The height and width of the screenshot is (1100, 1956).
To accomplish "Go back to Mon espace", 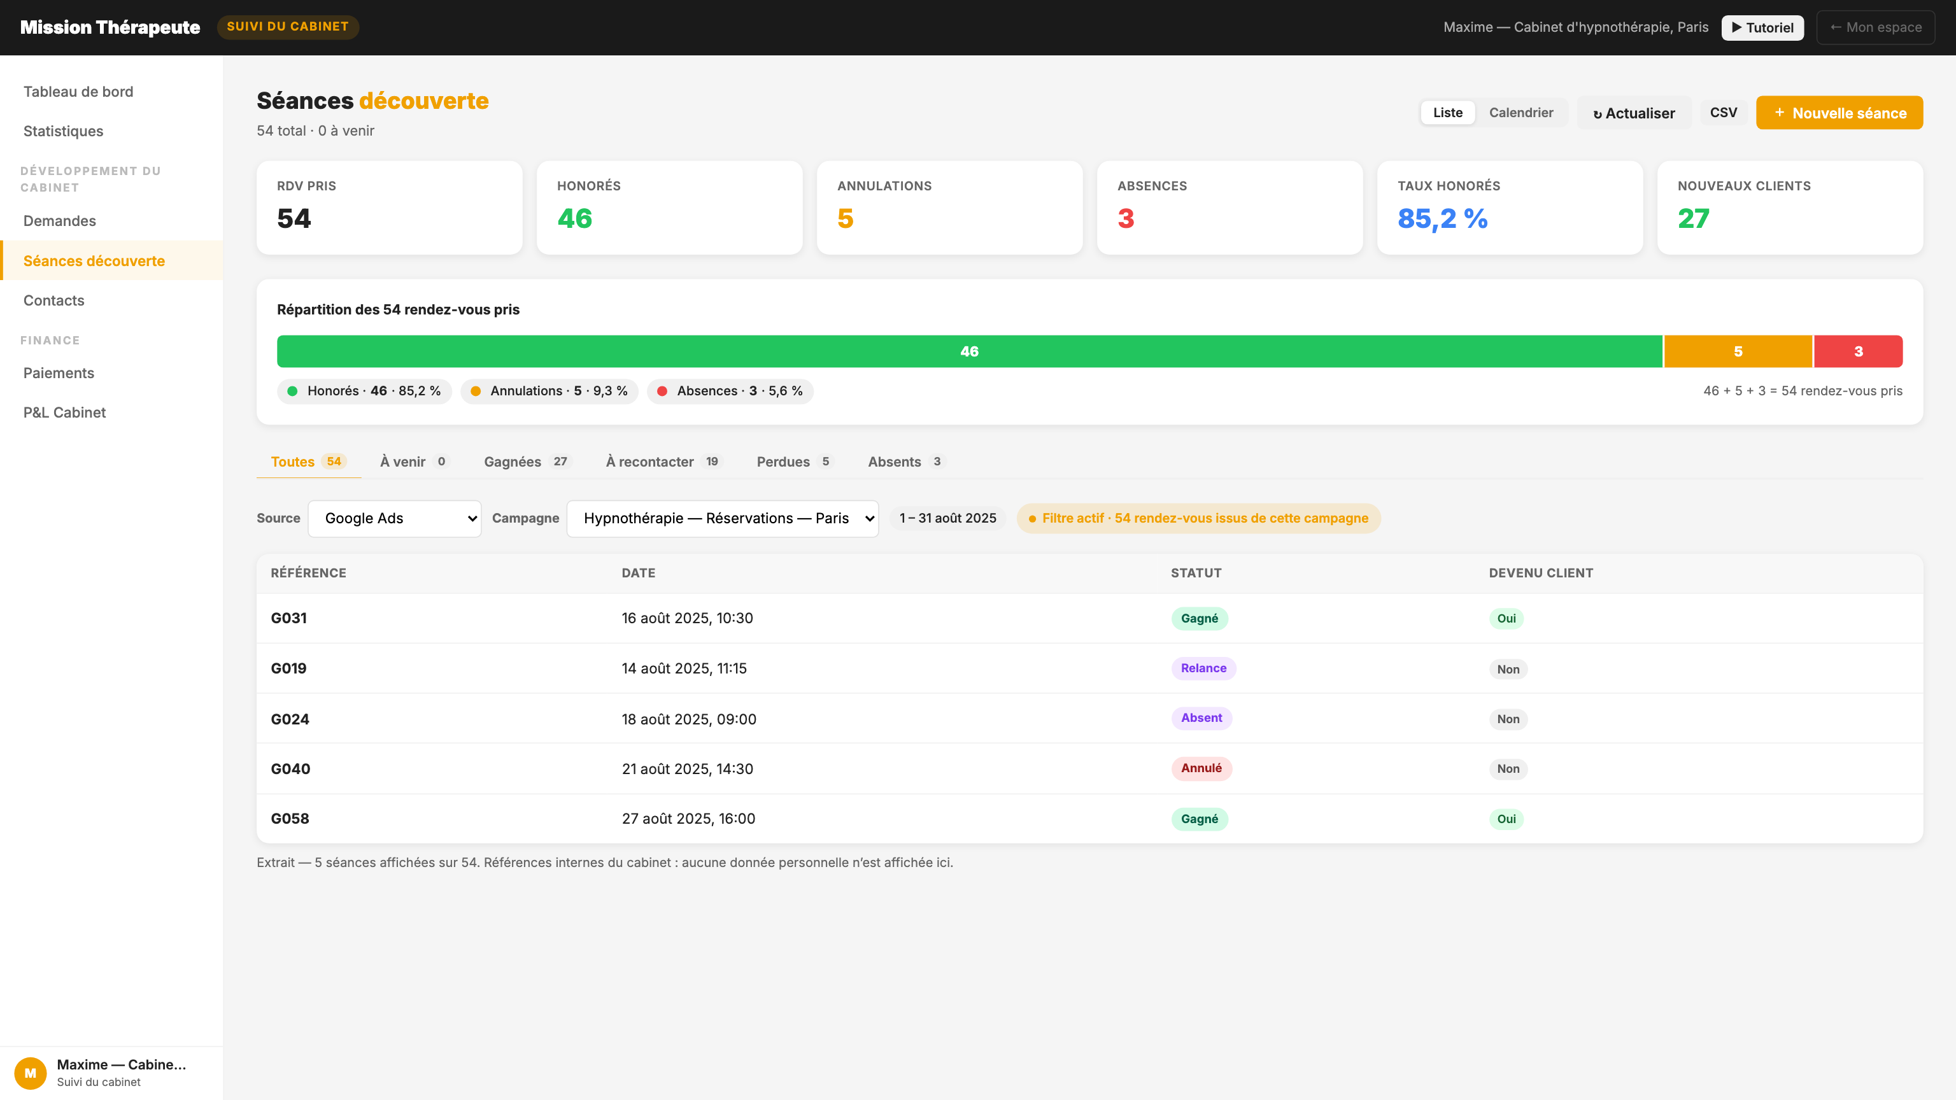I will pyautogui.click(x=1876, y=27).
